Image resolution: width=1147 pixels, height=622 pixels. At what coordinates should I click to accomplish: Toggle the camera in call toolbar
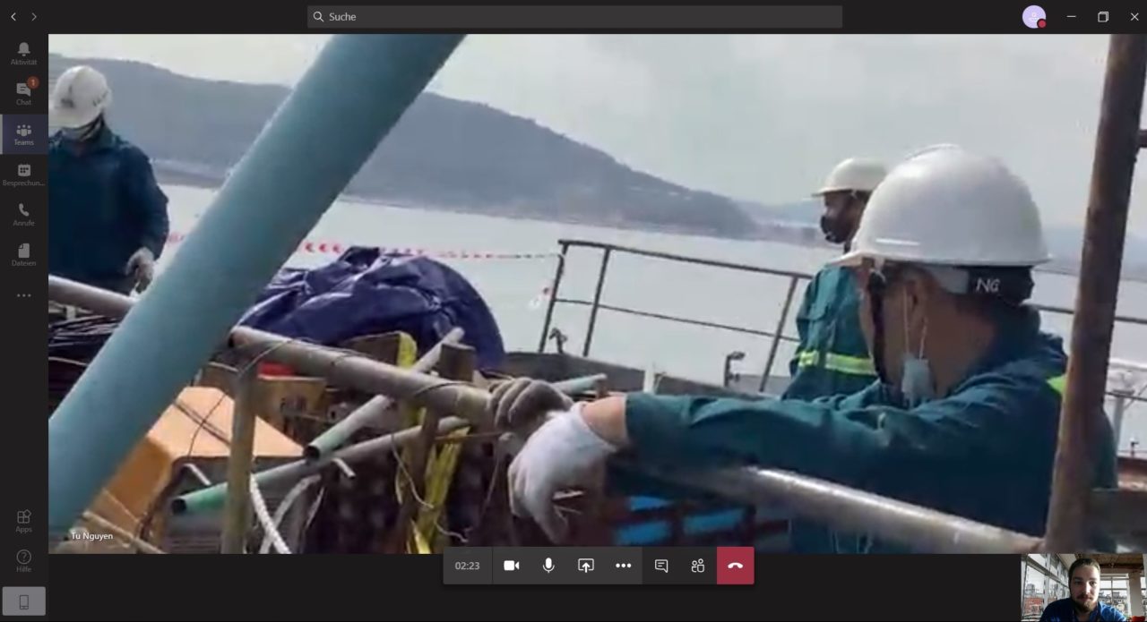(512, 566)
